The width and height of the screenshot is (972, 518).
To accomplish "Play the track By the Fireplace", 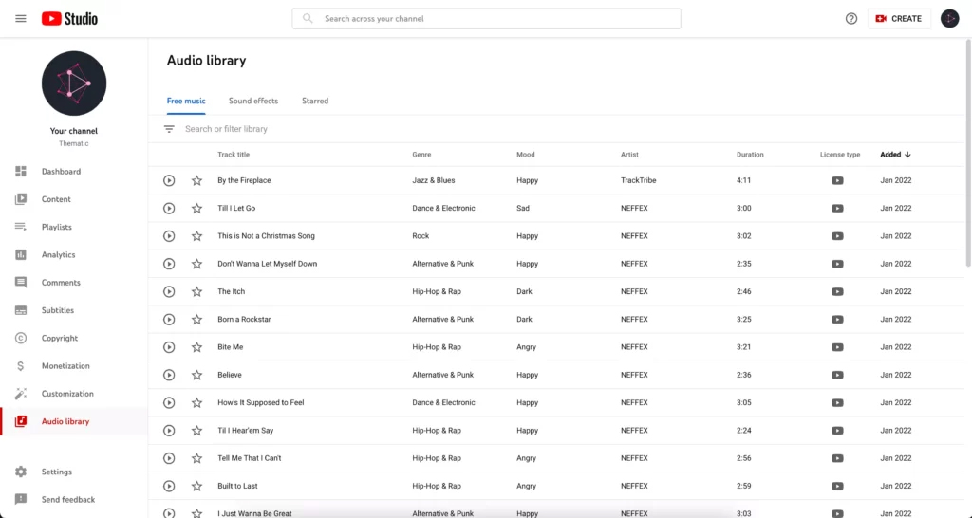I will (169, 180).
